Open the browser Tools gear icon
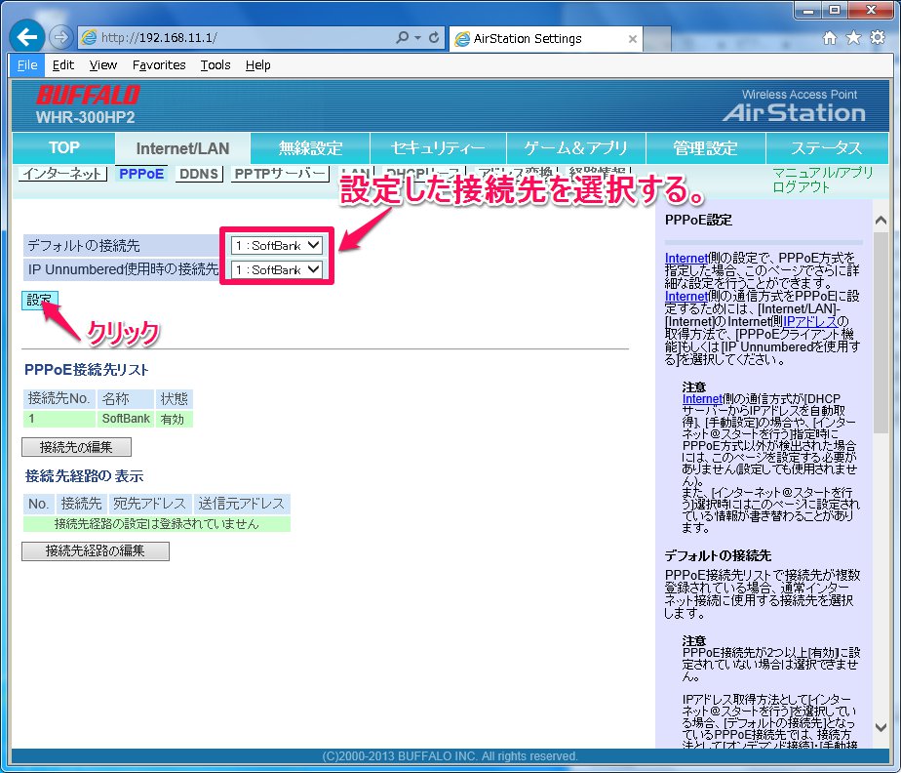901x773 pixels. click(878, 38)
